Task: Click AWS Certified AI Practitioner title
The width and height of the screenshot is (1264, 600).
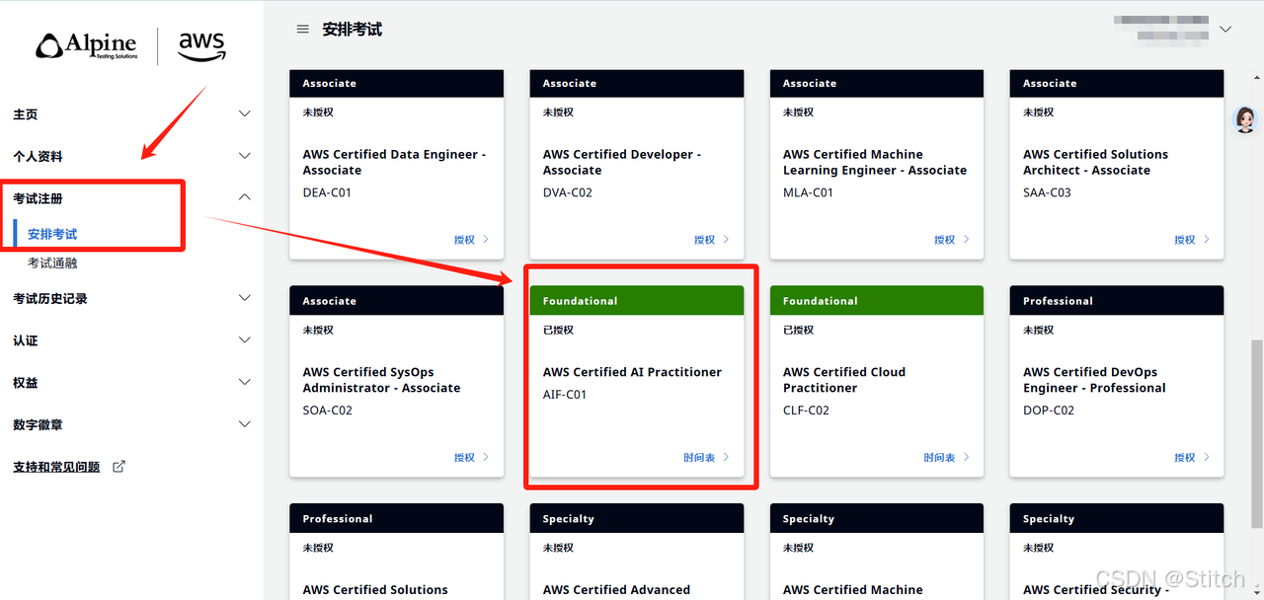Action: [x=632, y=372]
